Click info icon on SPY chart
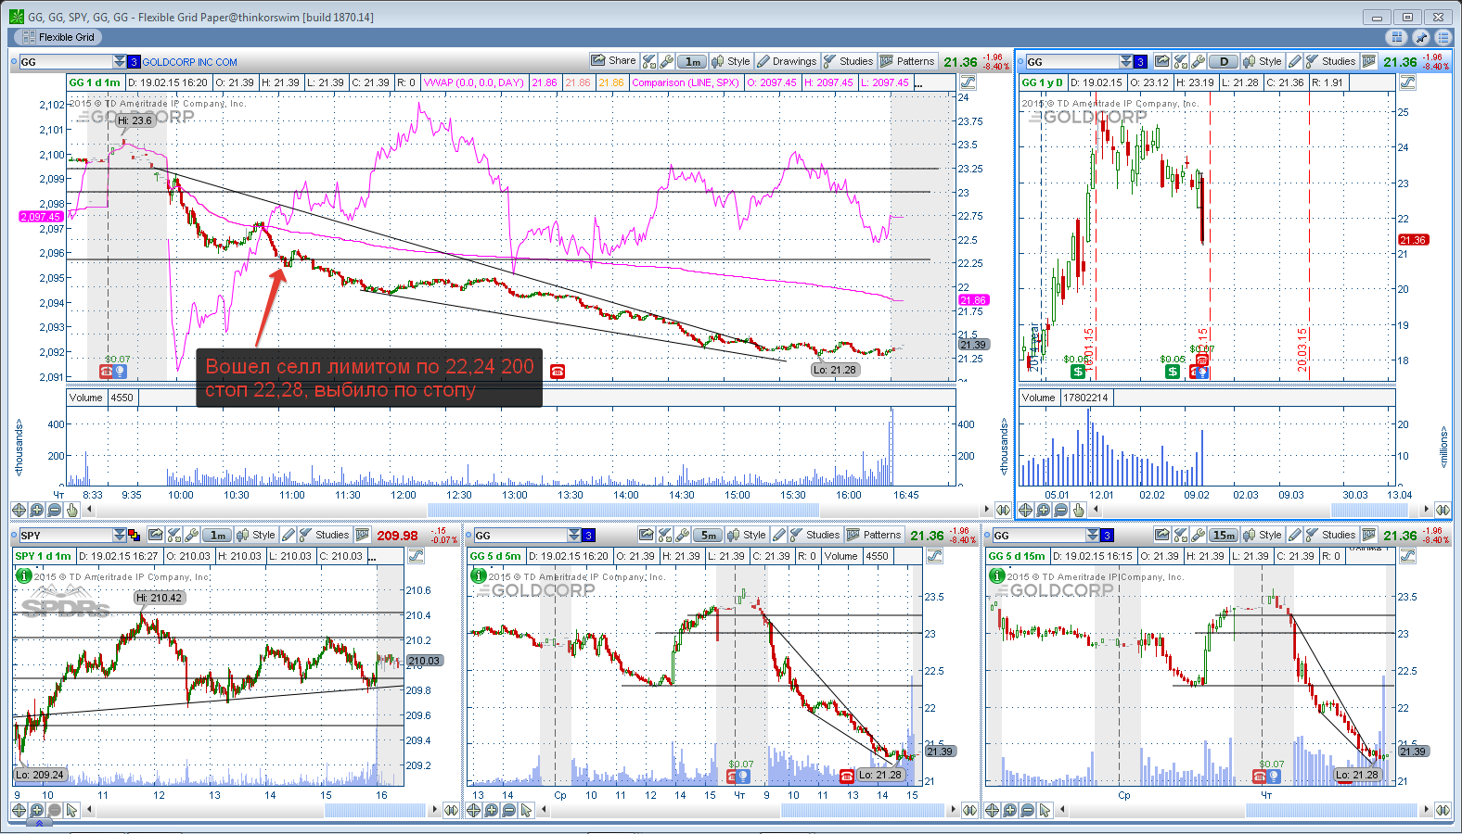1462x834 pixels. [24, 575]
